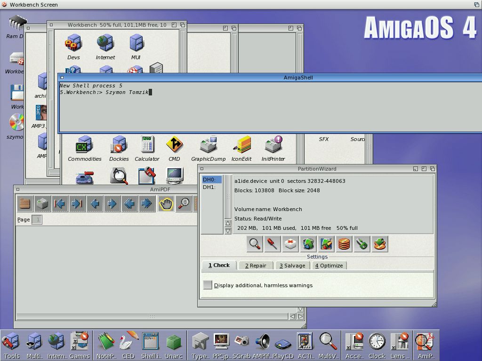
Task: Launch CED swan icon in the dock
Action: pyautogui.click(x=129, y=345)
